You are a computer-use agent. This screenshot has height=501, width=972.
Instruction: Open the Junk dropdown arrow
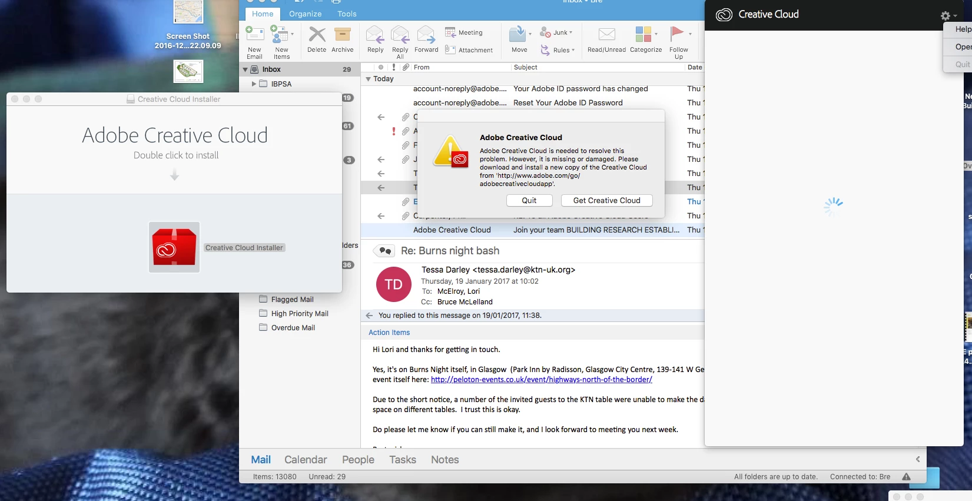[x=570, y=32]
